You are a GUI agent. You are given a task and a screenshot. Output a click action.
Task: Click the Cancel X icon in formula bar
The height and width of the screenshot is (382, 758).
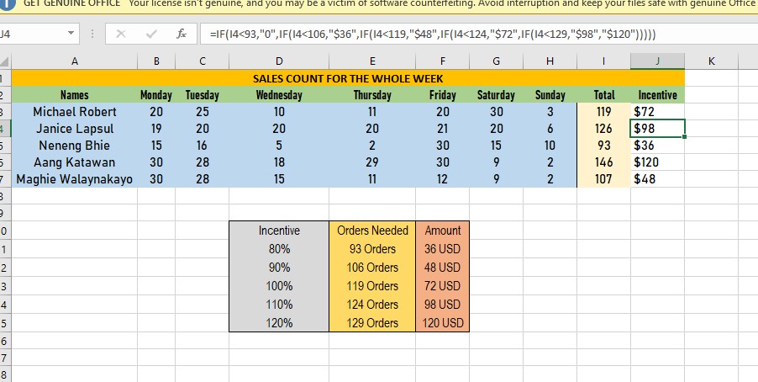point(121,34)
